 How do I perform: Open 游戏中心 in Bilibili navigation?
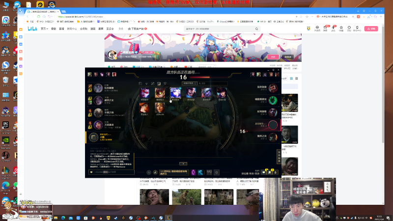(x=72, y=29)
